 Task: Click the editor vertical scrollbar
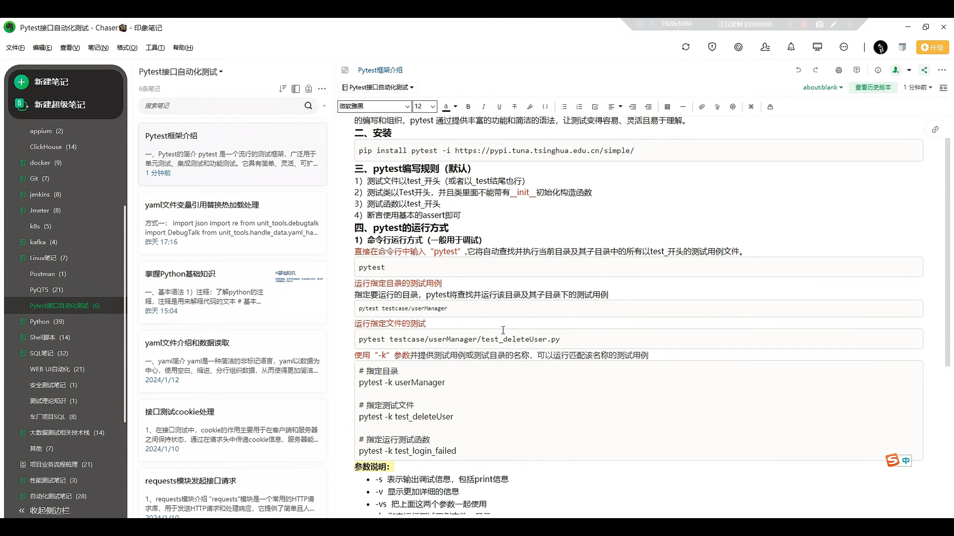point(947,252)
